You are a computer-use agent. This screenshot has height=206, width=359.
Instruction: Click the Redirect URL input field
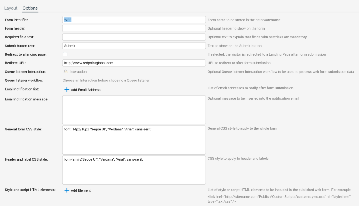[134, 63]
